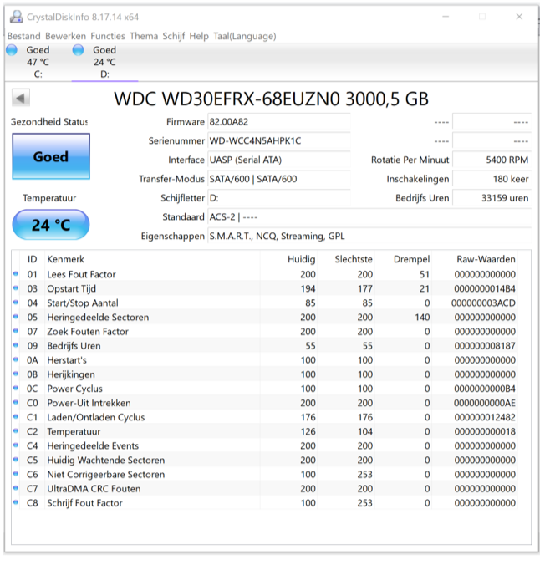Click the Raw-Waarden column header
Screen dimensions: 545x575
click(x=475, y=259)
